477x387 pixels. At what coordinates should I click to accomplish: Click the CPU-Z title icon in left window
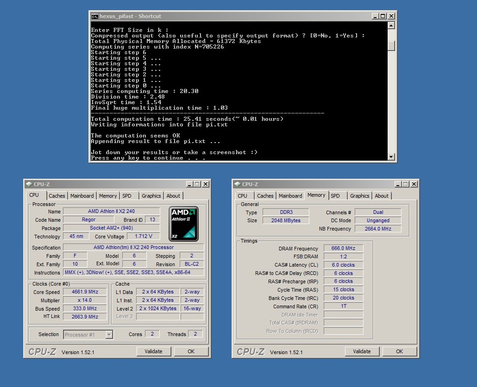[29, 184]
